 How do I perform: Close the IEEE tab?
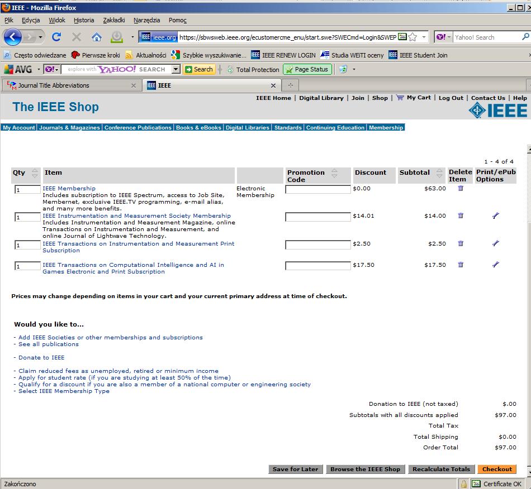pyautogui.click(x=273, y=85)
